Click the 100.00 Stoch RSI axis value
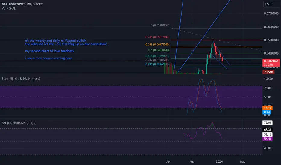 268,79
